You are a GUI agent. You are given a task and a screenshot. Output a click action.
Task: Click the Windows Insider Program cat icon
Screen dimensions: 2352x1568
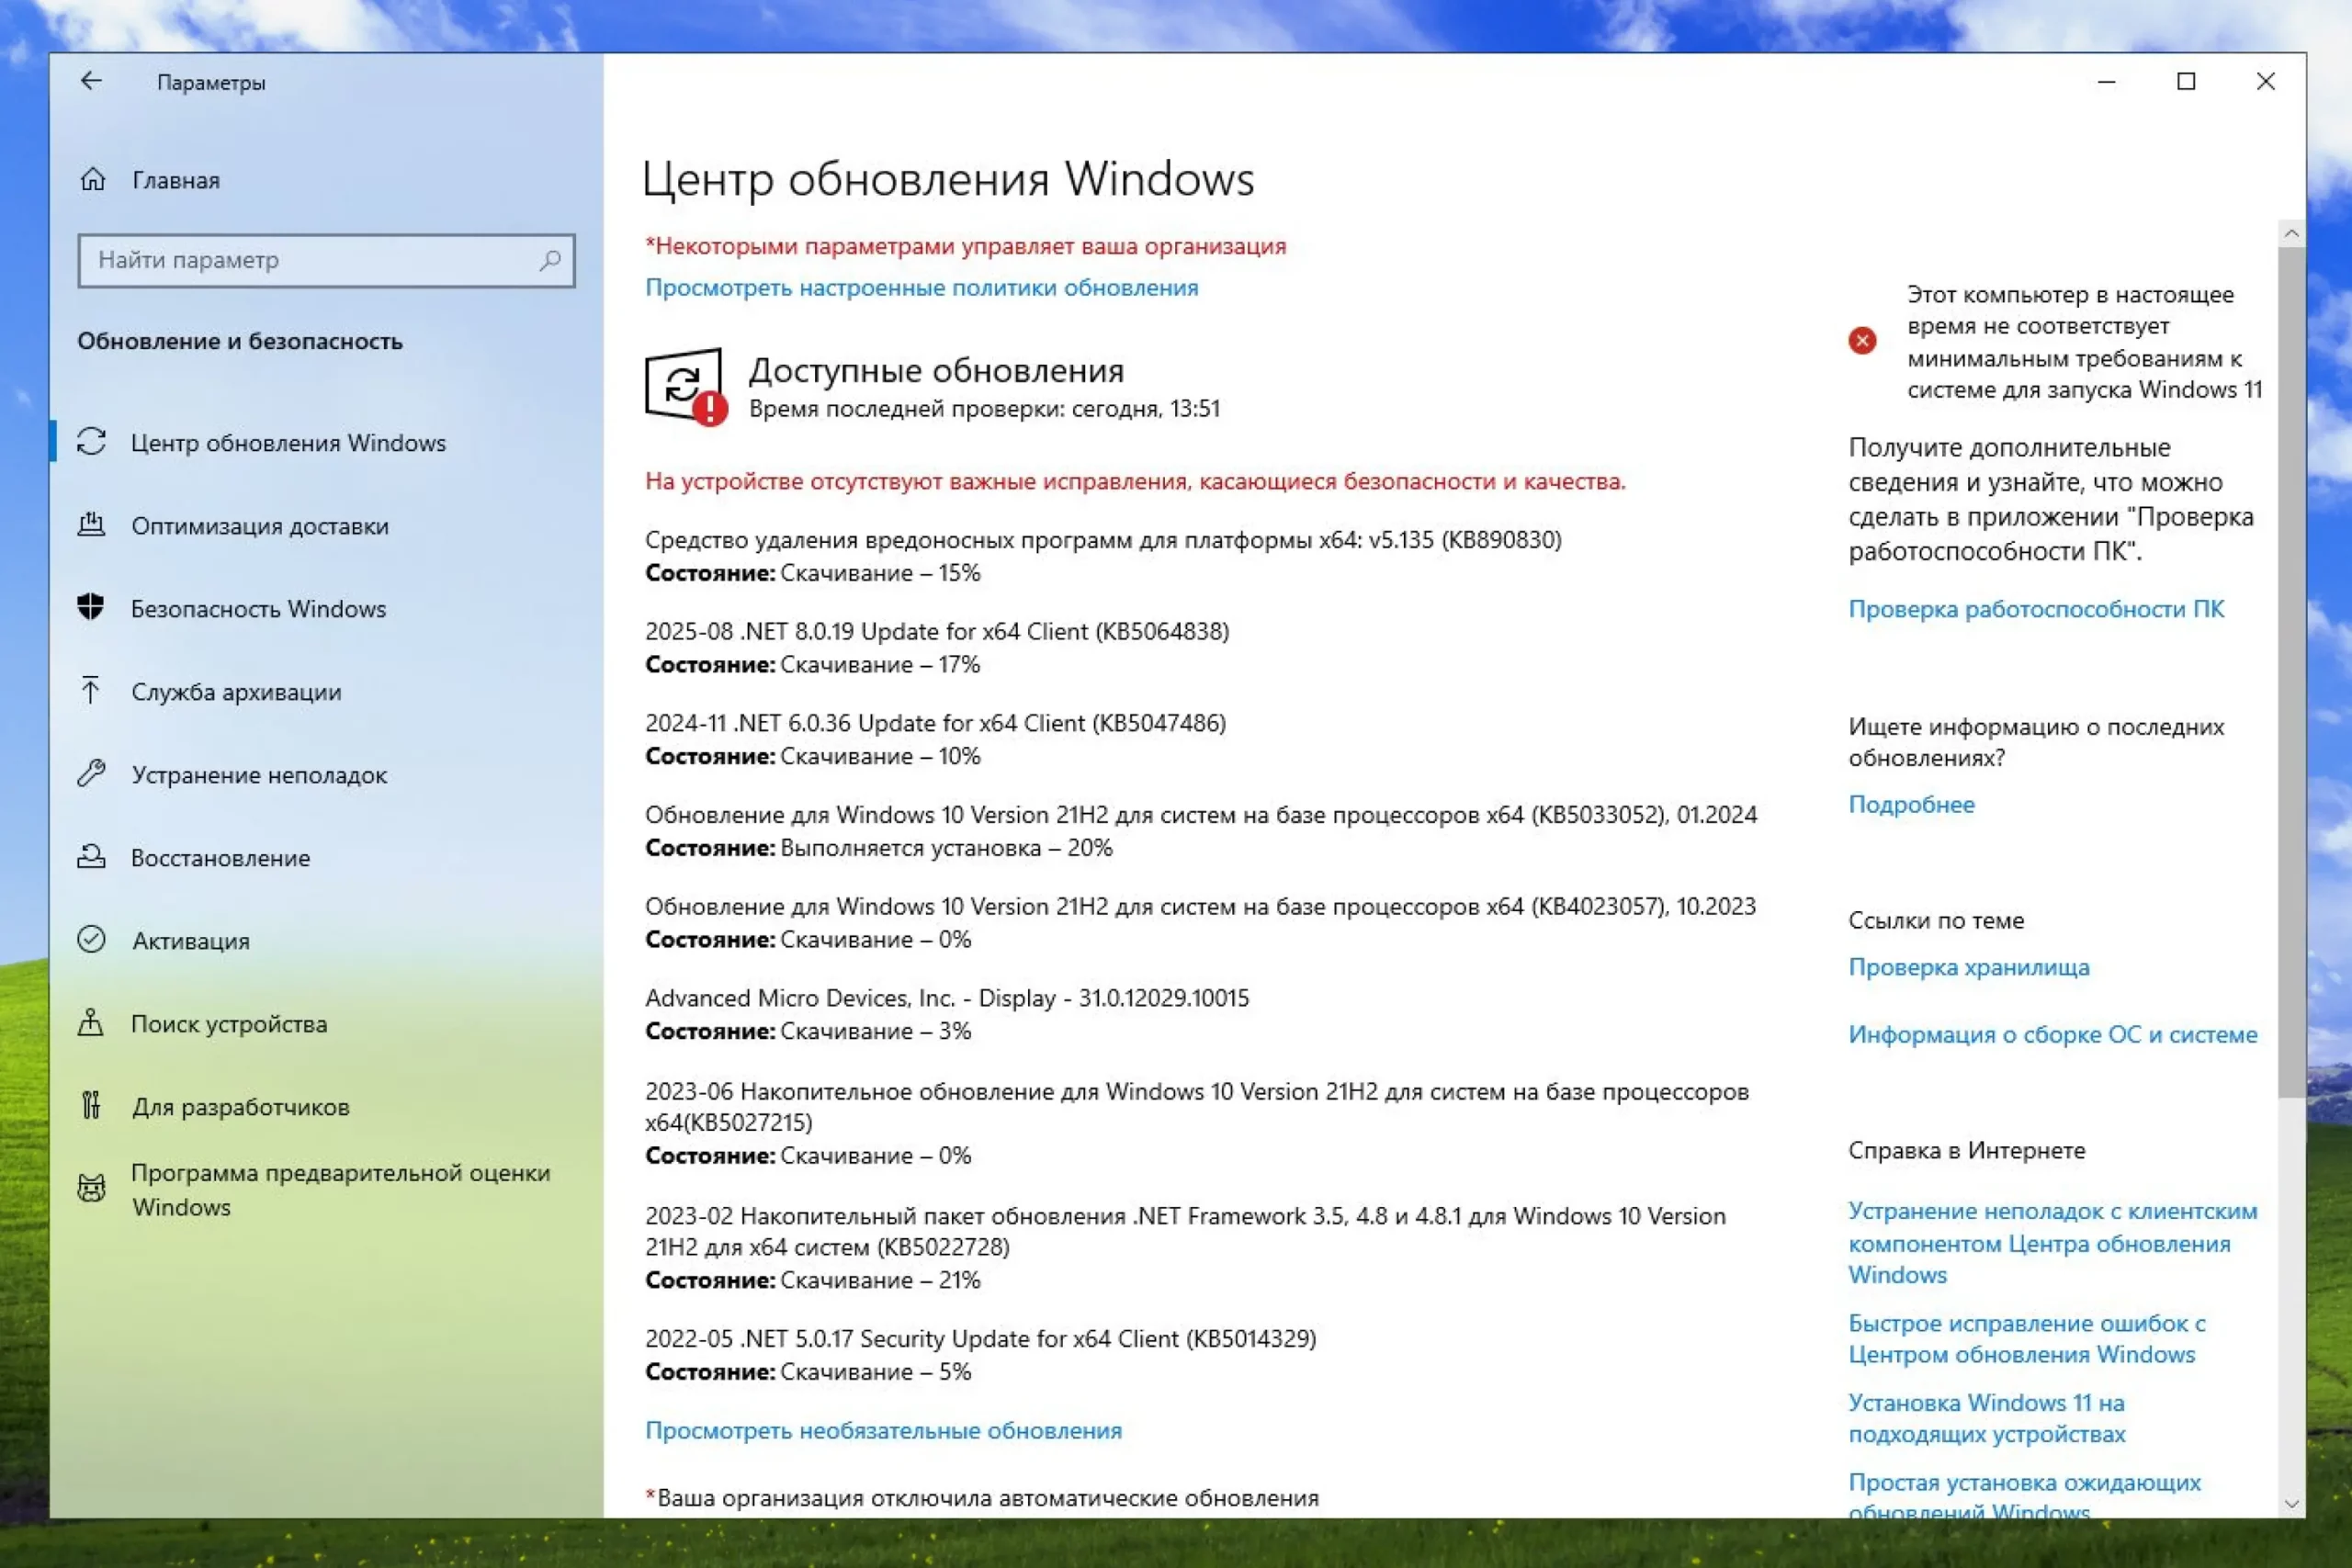91,1188
